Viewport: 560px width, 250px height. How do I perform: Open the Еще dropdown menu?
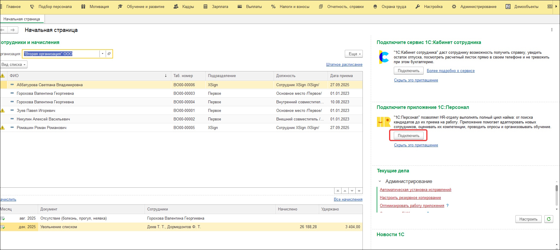(354, 54)
